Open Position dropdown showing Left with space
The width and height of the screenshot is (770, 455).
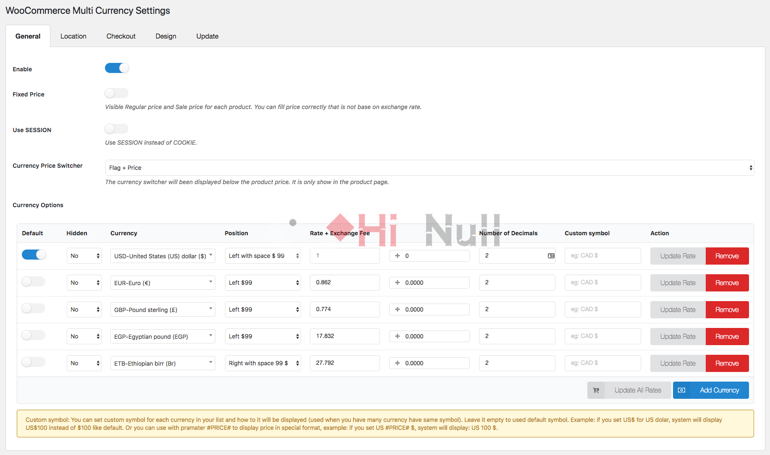(x=263, y=256)
